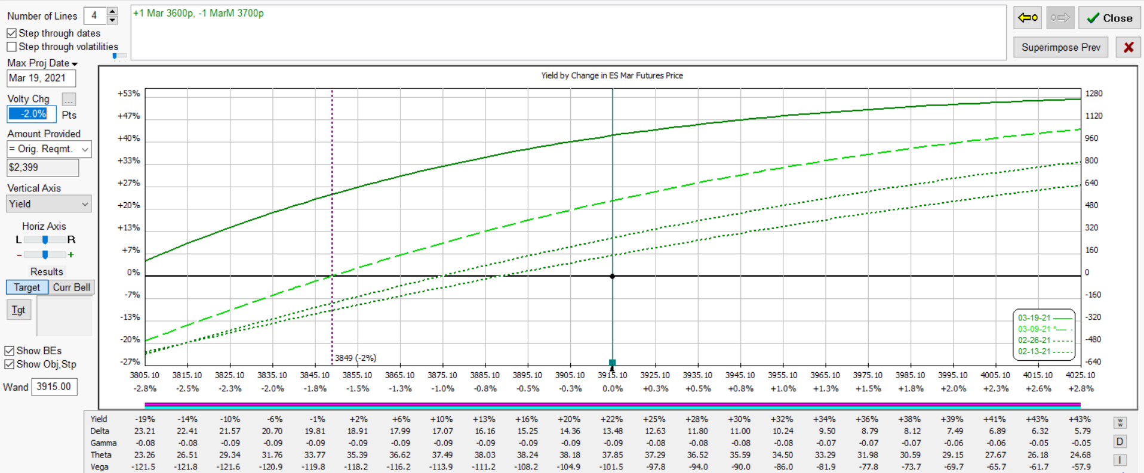Click the 5.79 Delta table cell

1081,431
